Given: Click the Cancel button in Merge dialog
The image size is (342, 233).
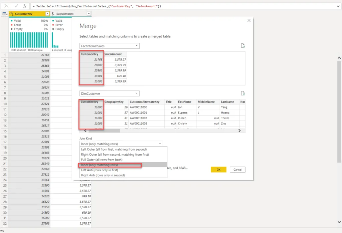Looking at the screenshot, I should 237,170.
